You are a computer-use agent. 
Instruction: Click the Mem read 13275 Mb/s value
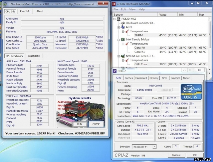[x=82, y=44]
